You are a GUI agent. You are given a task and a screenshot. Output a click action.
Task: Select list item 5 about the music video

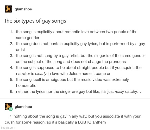(x=69, y=82)
